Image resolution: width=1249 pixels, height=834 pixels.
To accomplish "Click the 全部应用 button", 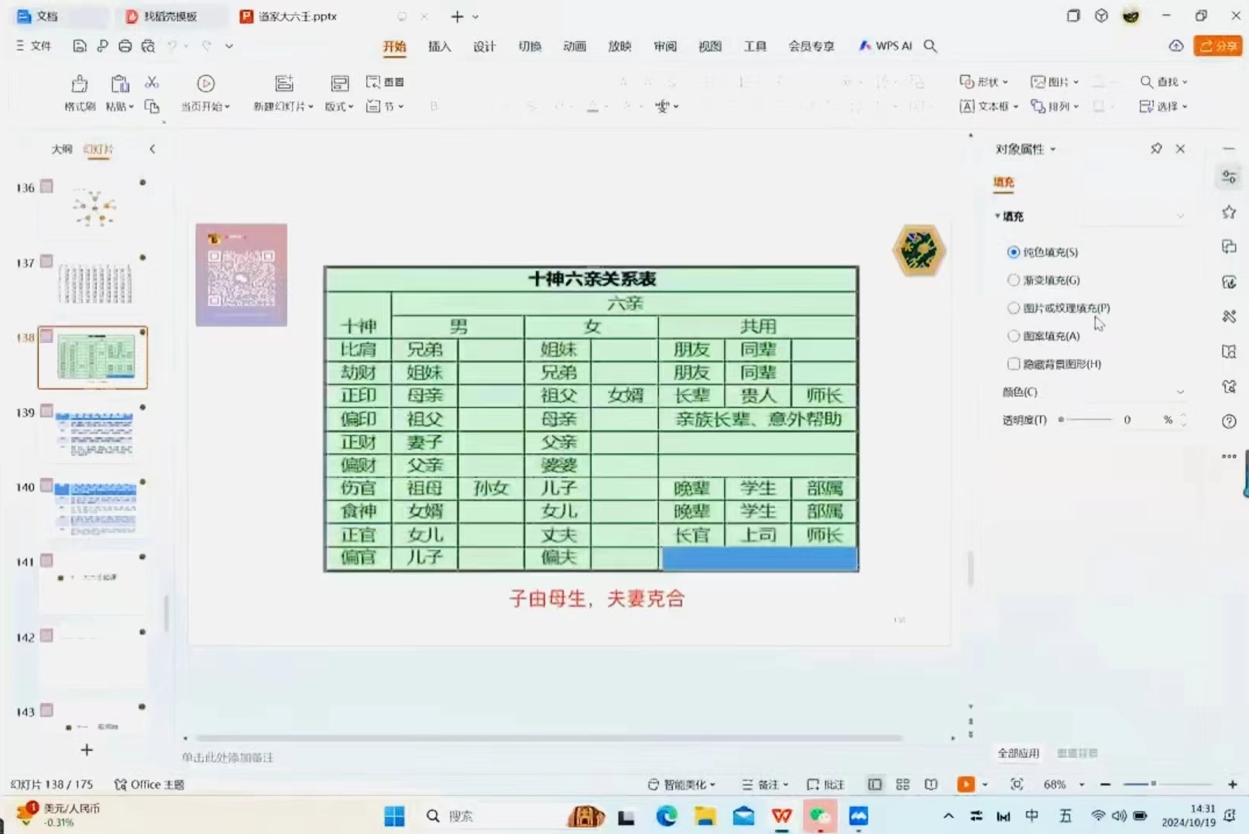I will tap(1018, 752).
